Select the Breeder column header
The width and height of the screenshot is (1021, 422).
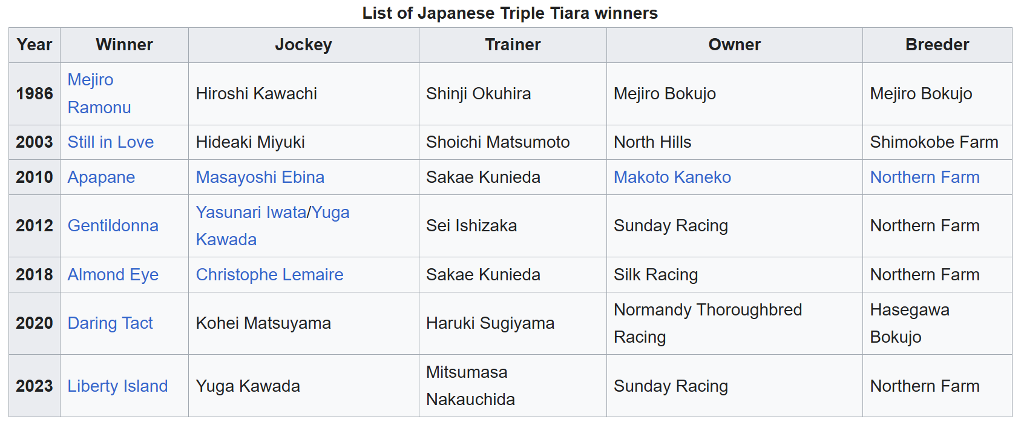937,45
